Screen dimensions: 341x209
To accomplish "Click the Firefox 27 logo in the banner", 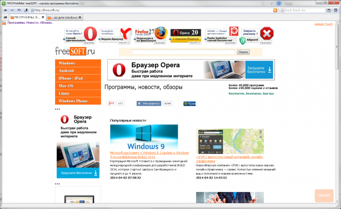I will [161, 33].
